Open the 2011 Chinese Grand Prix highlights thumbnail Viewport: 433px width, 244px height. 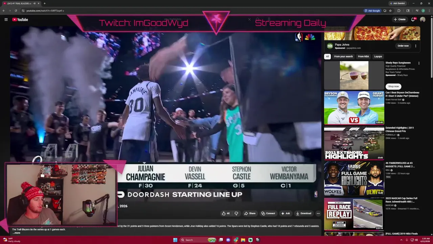[354, 143]
